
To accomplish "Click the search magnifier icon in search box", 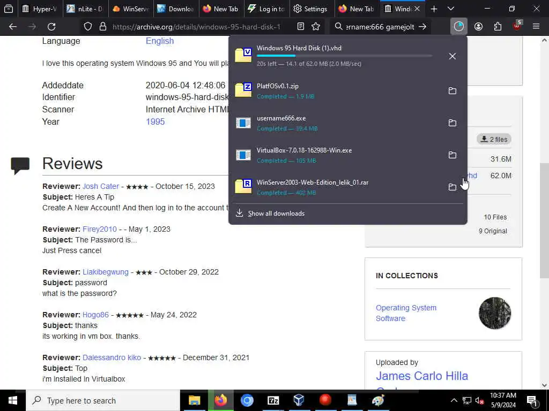I will tap(338, 27).
